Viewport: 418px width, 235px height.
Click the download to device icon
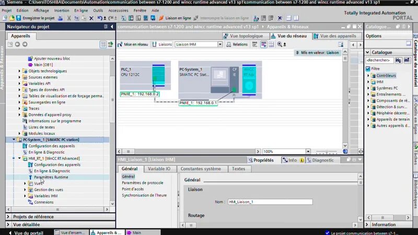coord(131,18)
